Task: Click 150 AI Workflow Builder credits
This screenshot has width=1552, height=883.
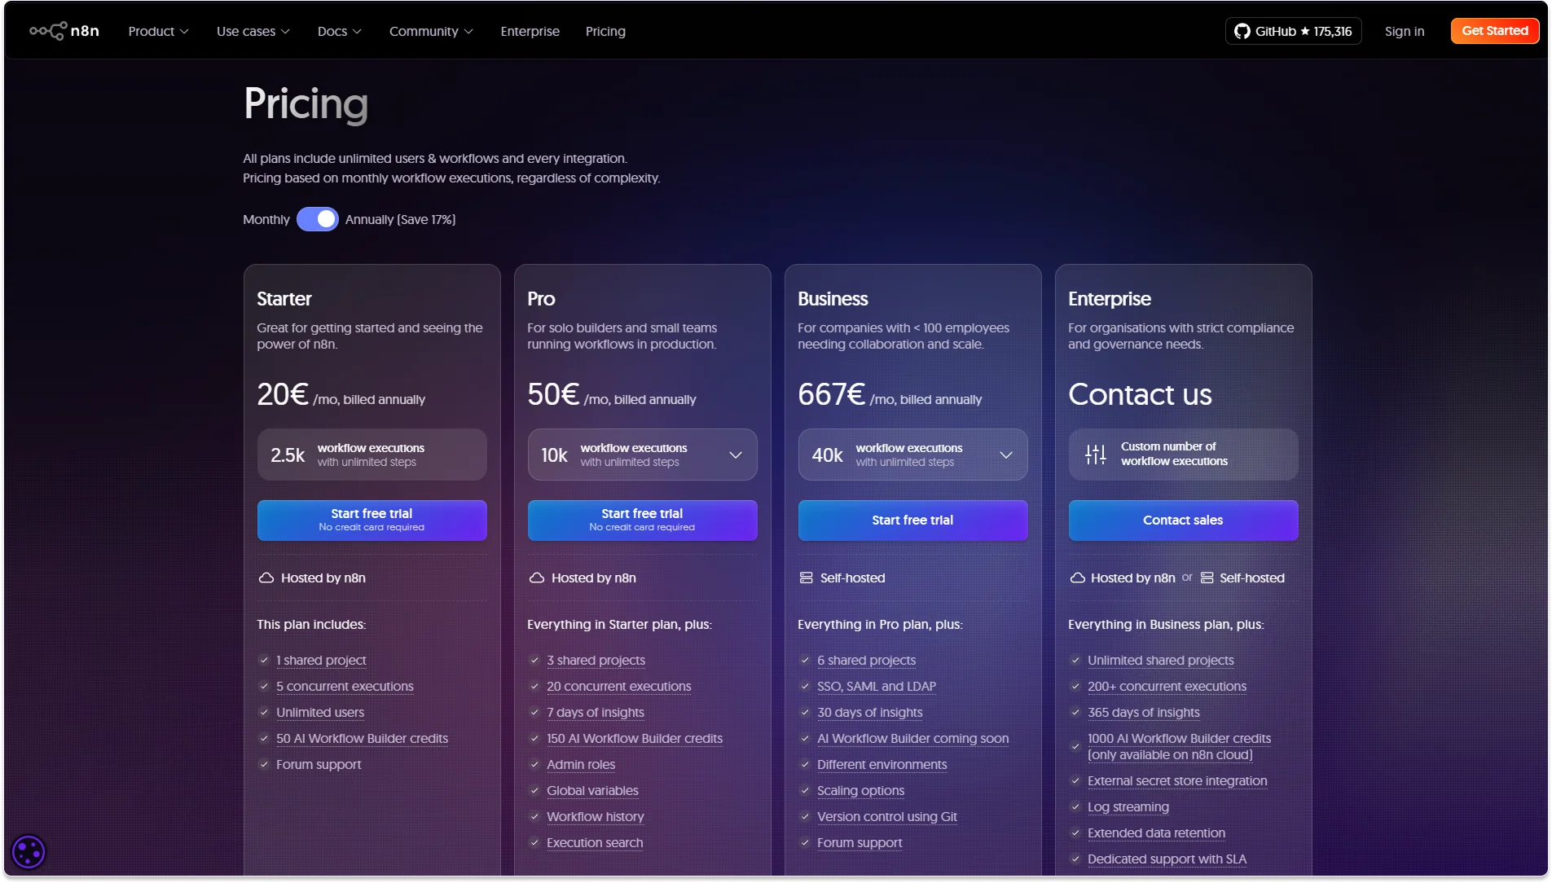Action: (635, 738)
